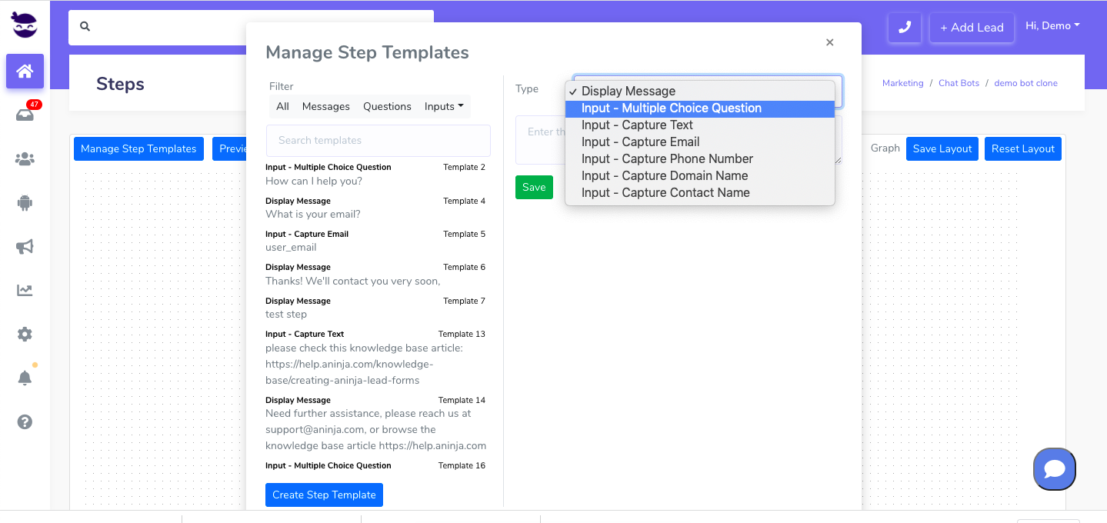Click the help question mark icon
1107x523 pixels.
pos(25,421)
